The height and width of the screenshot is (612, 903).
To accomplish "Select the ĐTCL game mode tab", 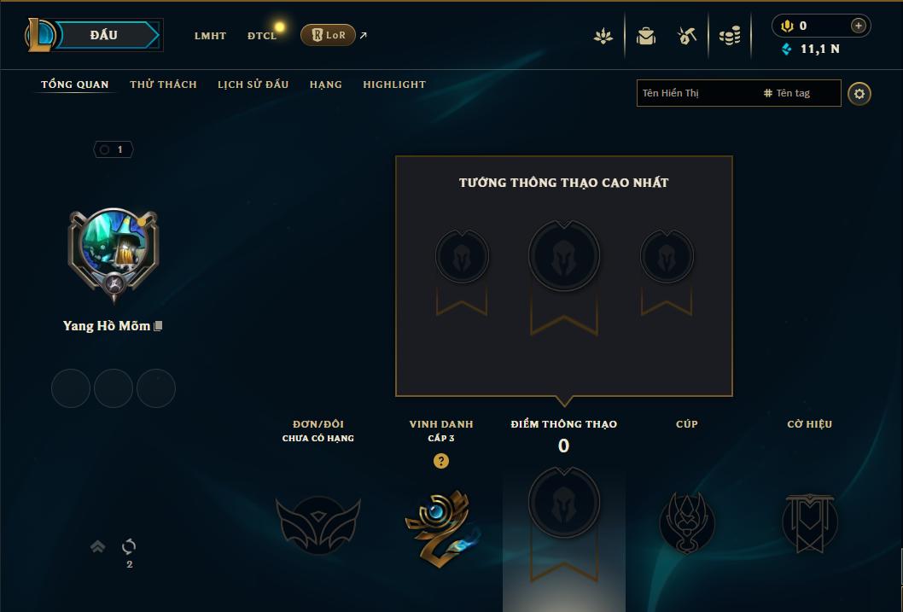I will click(262, 36).
